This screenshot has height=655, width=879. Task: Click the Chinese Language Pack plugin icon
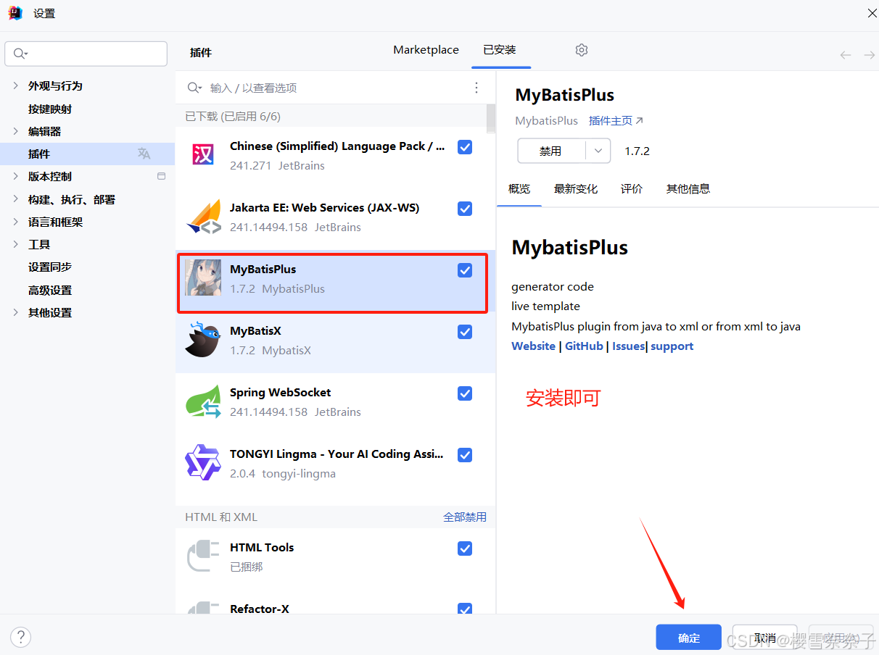click(x=203, y=154)
